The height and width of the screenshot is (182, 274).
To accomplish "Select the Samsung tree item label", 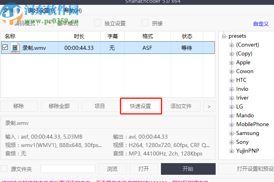I will tap(247, 133).
